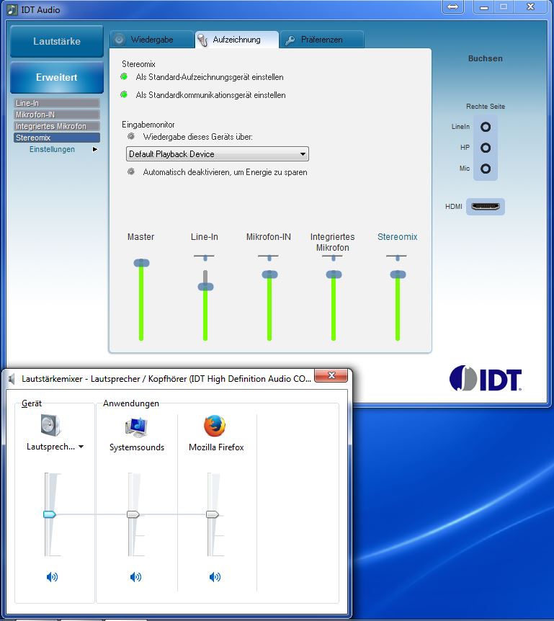Click the IDT Audio title bar icon
This screenshot has width=554, height=621.
click(x=13, y=9)
